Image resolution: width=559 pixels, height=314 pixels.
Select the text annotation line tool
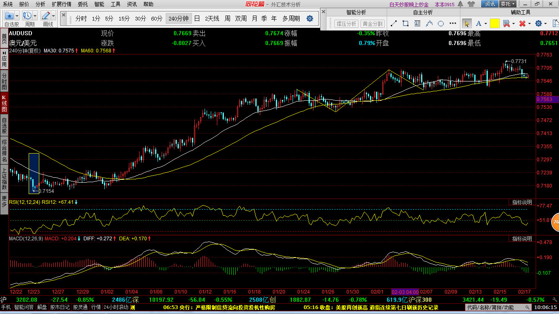tap(417, 24)
